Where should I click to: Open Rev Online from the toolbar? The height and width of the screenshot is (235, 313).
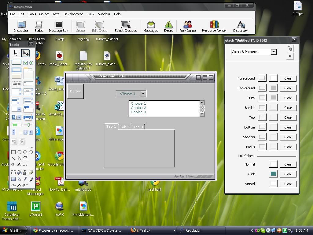[188, 26]
